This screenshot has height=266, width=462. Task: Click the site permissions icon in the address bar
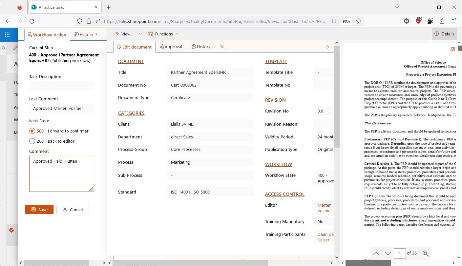pos(98,21)
